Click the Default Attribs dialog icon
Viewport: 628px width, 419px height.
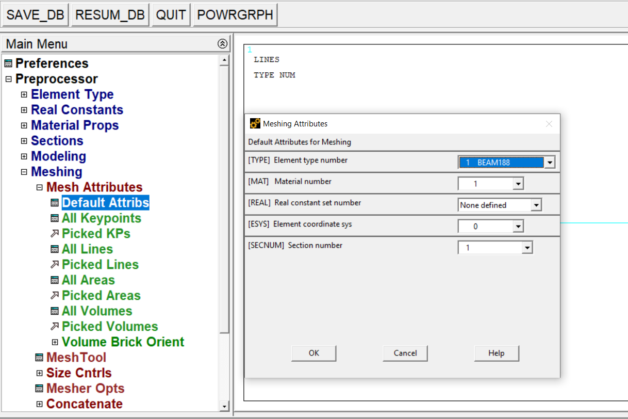pos(55,203)
